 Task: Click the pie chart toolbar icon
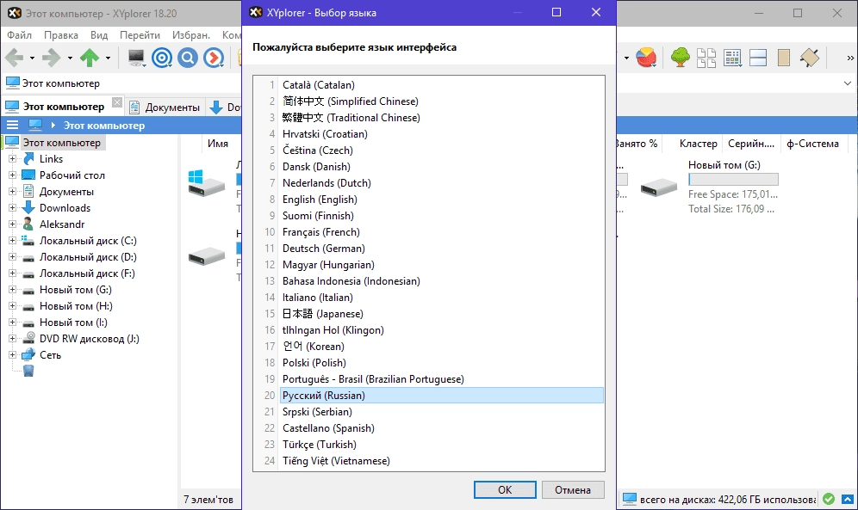tap(646, 58)
